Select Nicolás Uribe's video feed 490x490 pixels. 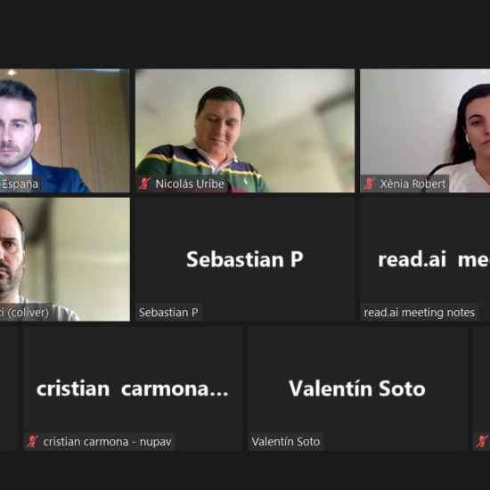[245, 130]
